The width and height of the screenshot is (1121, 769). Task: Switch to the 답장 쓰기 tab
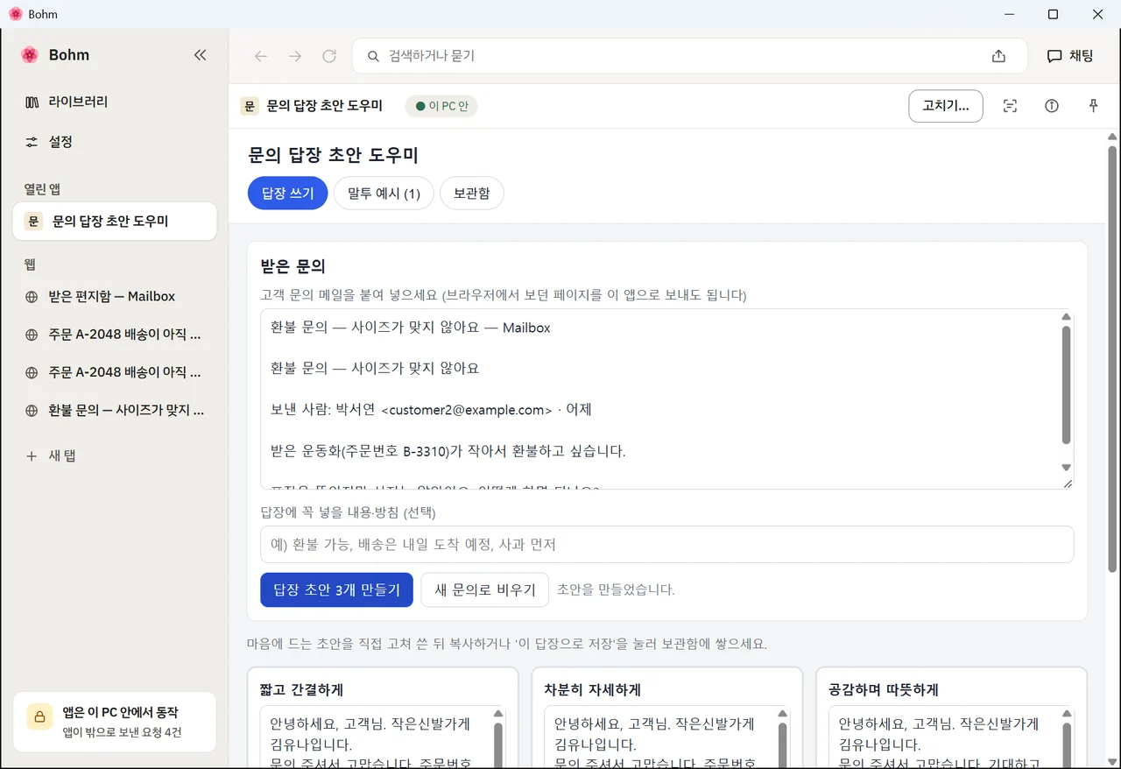287,194
